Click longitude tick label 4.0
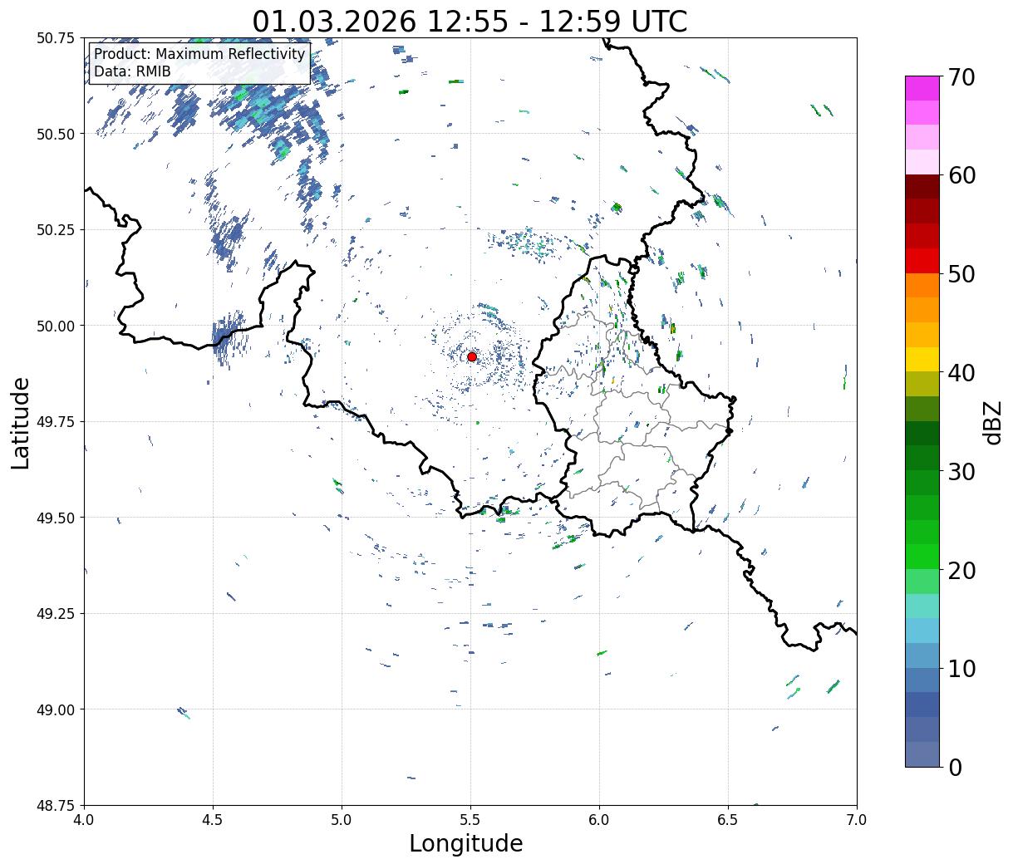Viewport: 1013px width, 864px height. pos(84,819)
